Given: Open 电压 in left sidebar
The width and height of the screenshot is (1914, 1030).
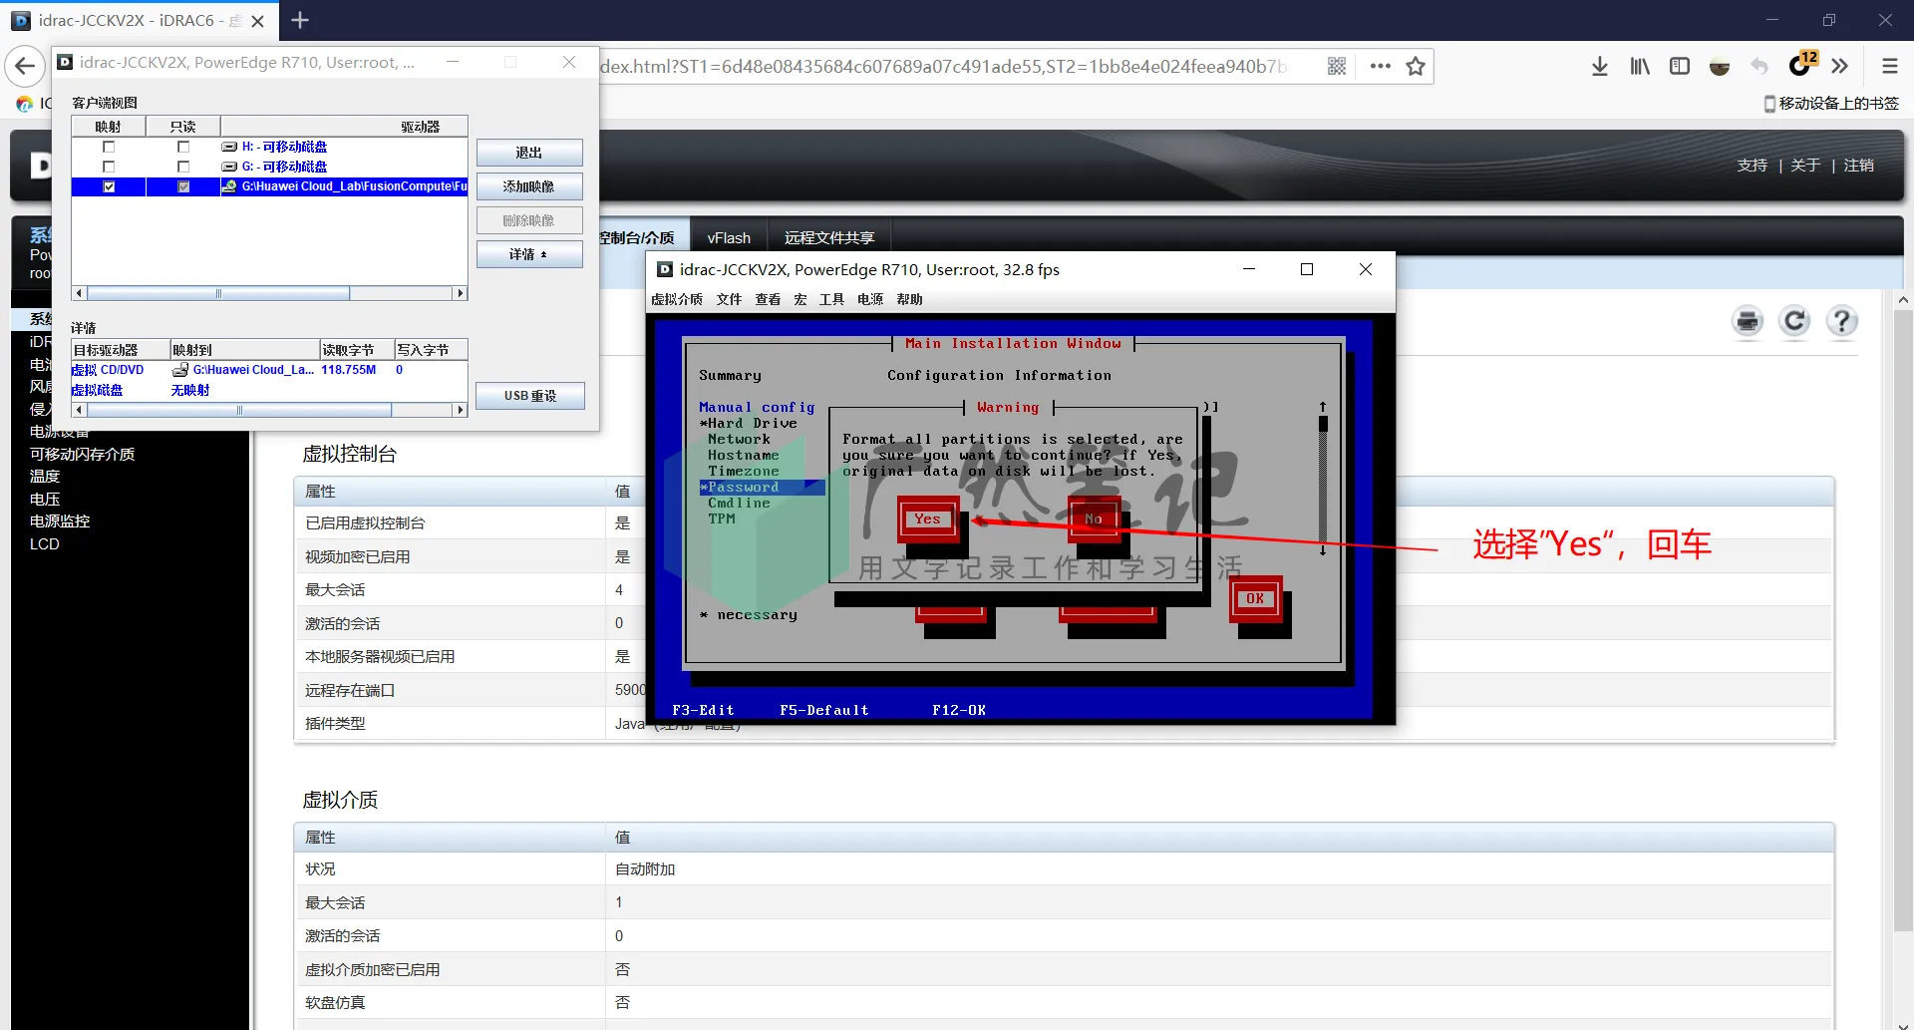Looking at the screenshot, I should coord(45,499).
